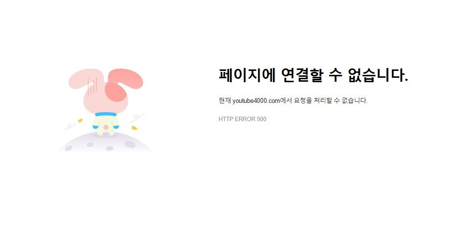The image size is (461, 226).
Task: Click the '요청을 처리할 수 없습니다' message text
Action: (x=330, y=100)
